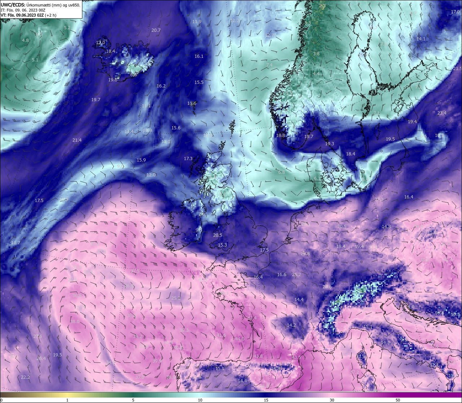Screen dimensions: 462x403
Task: Click the 'IT: Fös. 09. 06. 2023 00Z' line
Action: (x=23, y=10)
